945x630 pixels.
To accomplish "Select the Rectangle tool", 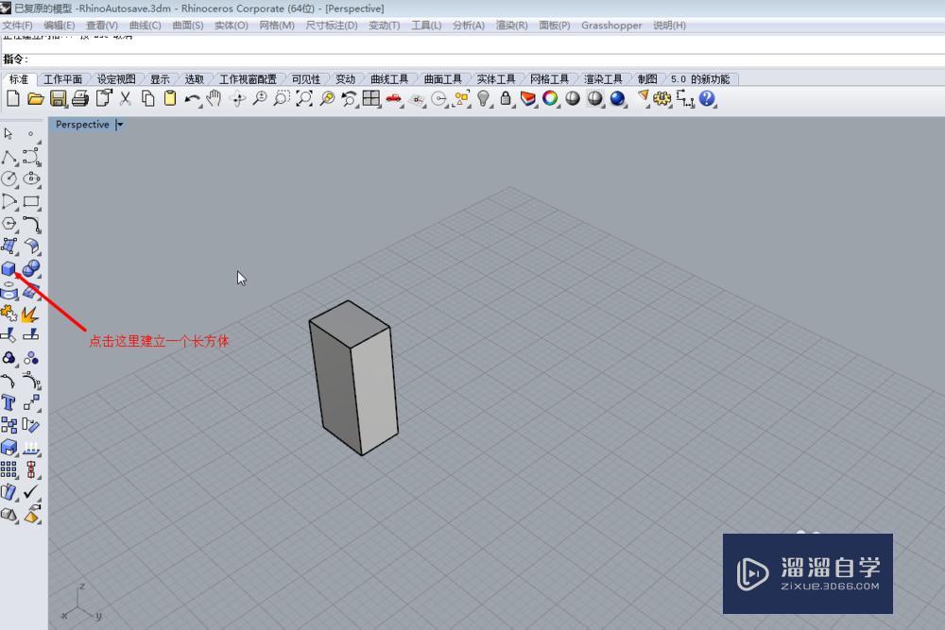I will click(31, 202).
